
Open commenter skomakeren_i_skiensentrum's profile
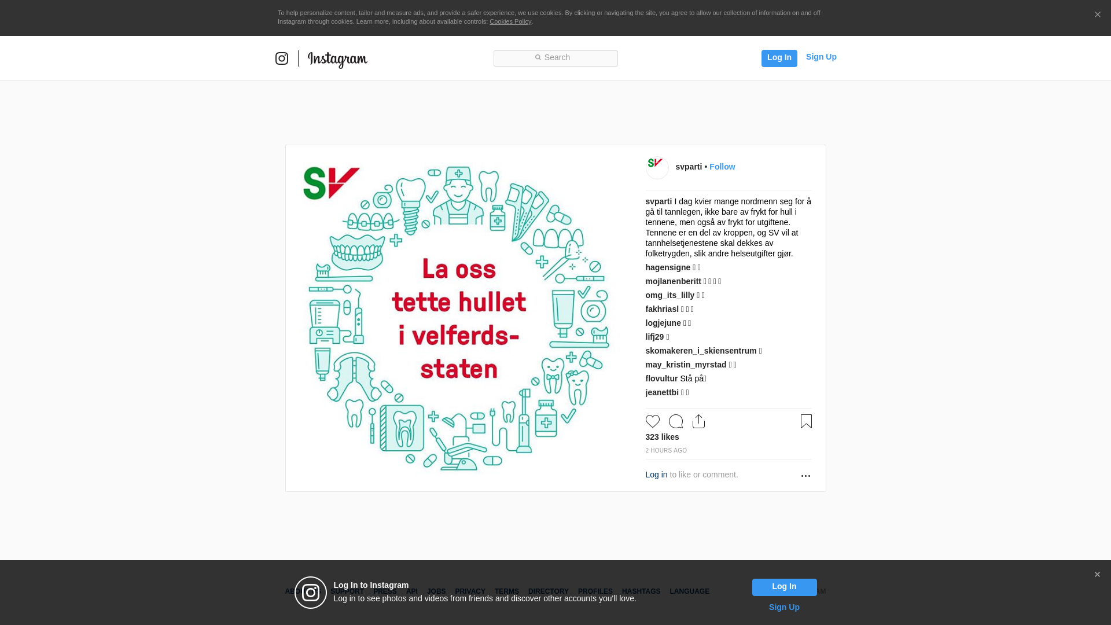(701, 351)
